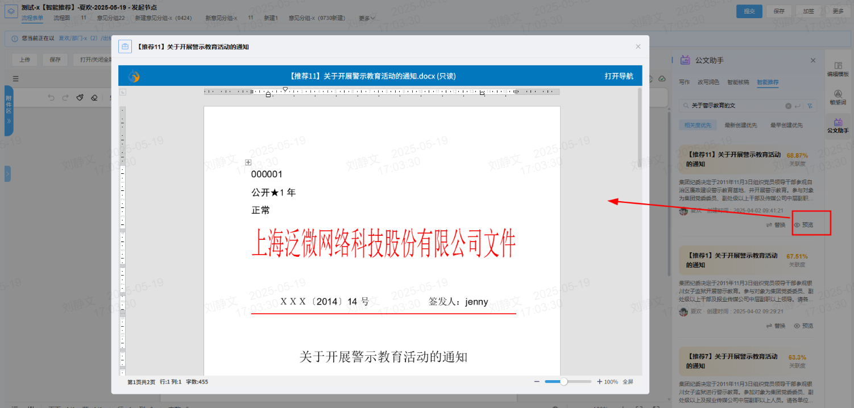Expand the 更多 dropdown in the top tab row
Image resolution: width=854 pixels, height=408 pixels.
pyautogui.click(x=367, y=18)
